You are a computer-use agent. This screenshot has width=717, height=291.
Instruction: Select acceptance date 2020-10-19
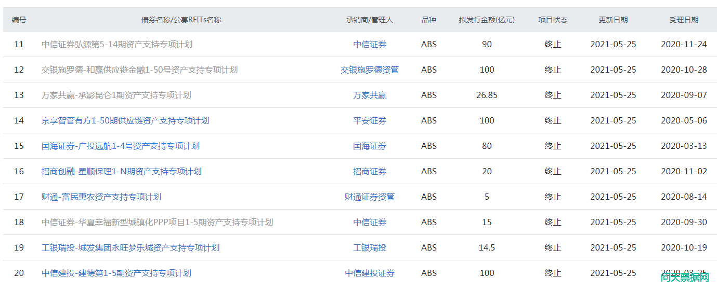pos(684,248)
